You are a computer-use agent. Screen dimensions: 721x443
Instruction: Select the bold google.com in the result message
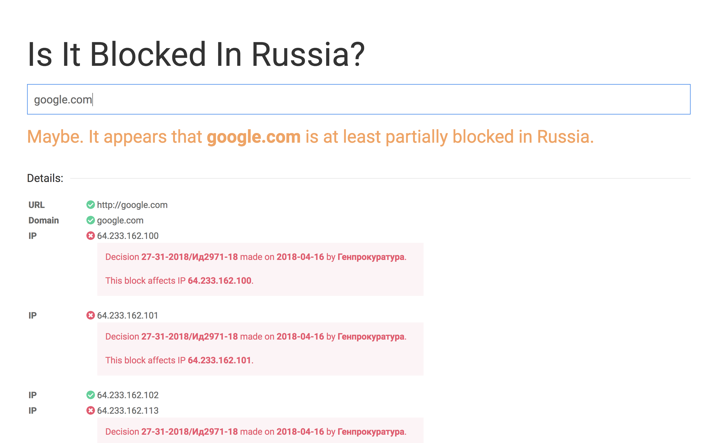(253, 136)
